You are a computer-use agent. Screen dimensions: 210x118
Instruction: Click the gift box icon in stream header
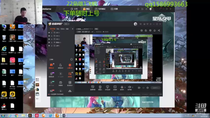pyautogui.click(x=141, y=30)
